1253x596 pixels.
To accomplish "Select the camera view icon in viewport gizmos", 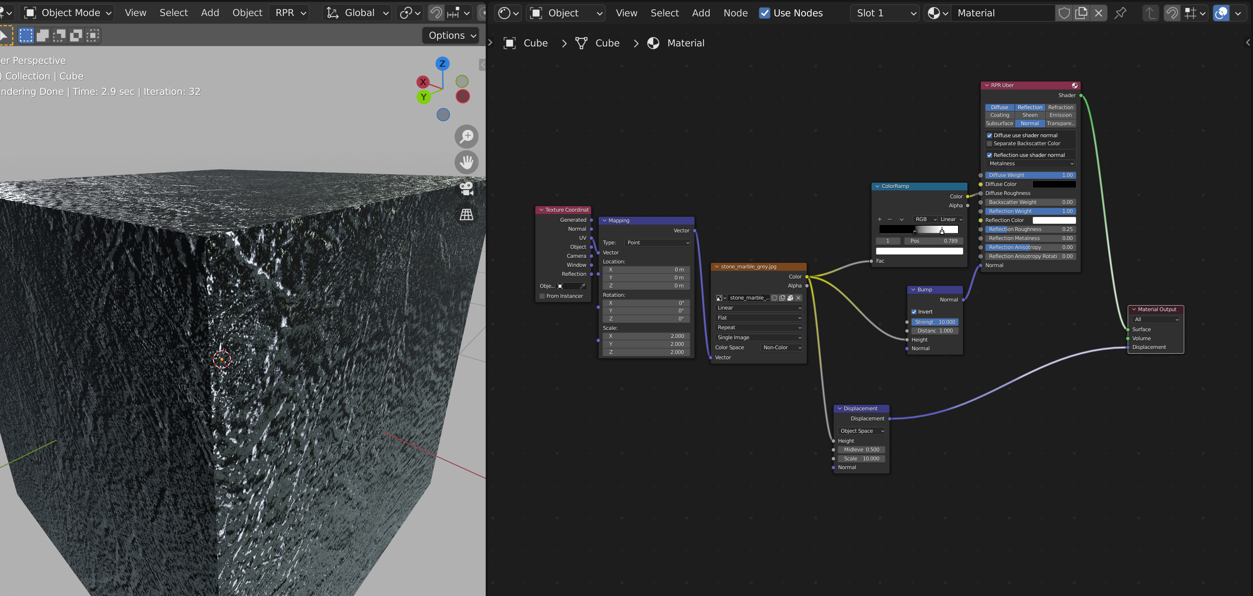I will [x=466, y=189].
